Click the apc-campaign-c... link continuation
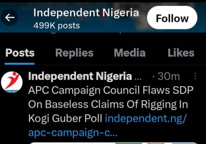The height and width of the screenshot is (144, 206). tap(73, 132)
